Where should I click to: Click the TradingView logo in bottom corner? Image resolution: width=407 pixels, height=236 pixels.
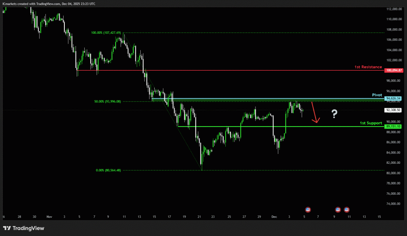coord(24,228)
